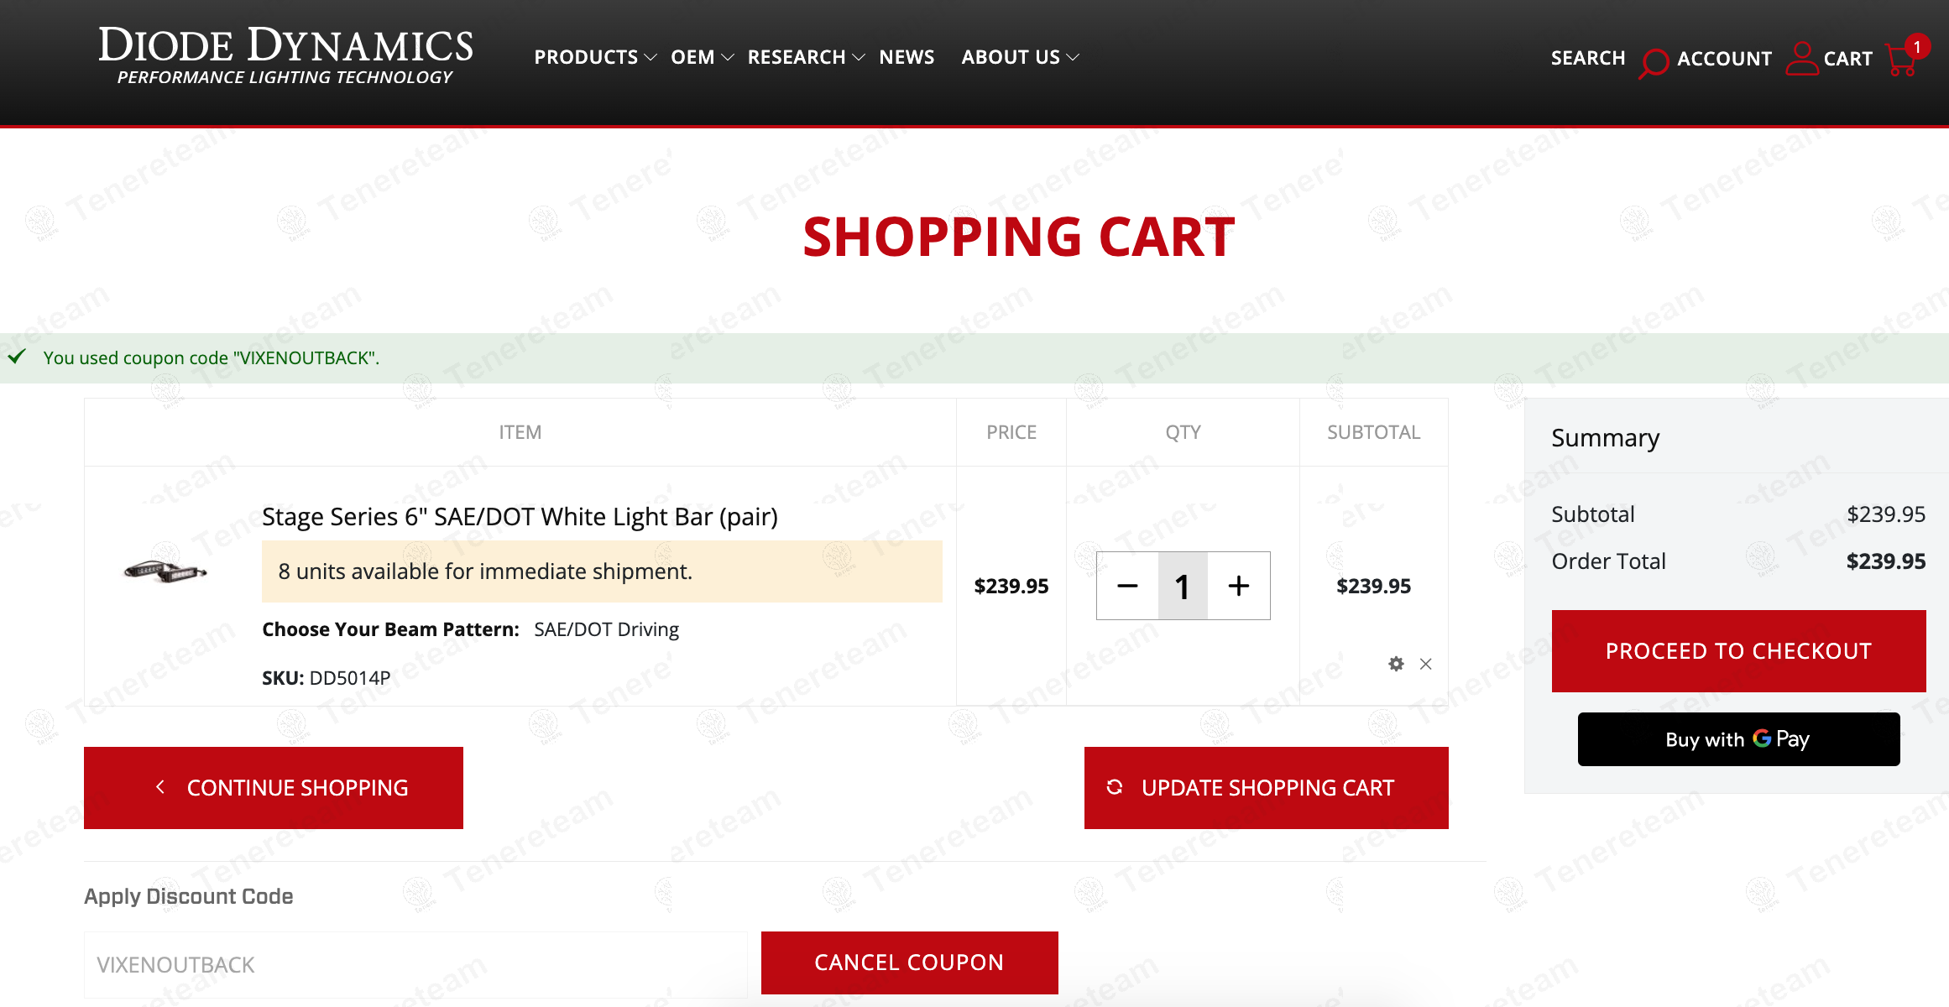Expand the OEM menu chevron
Screen dimensions: 1949x1007
(728, 57)
